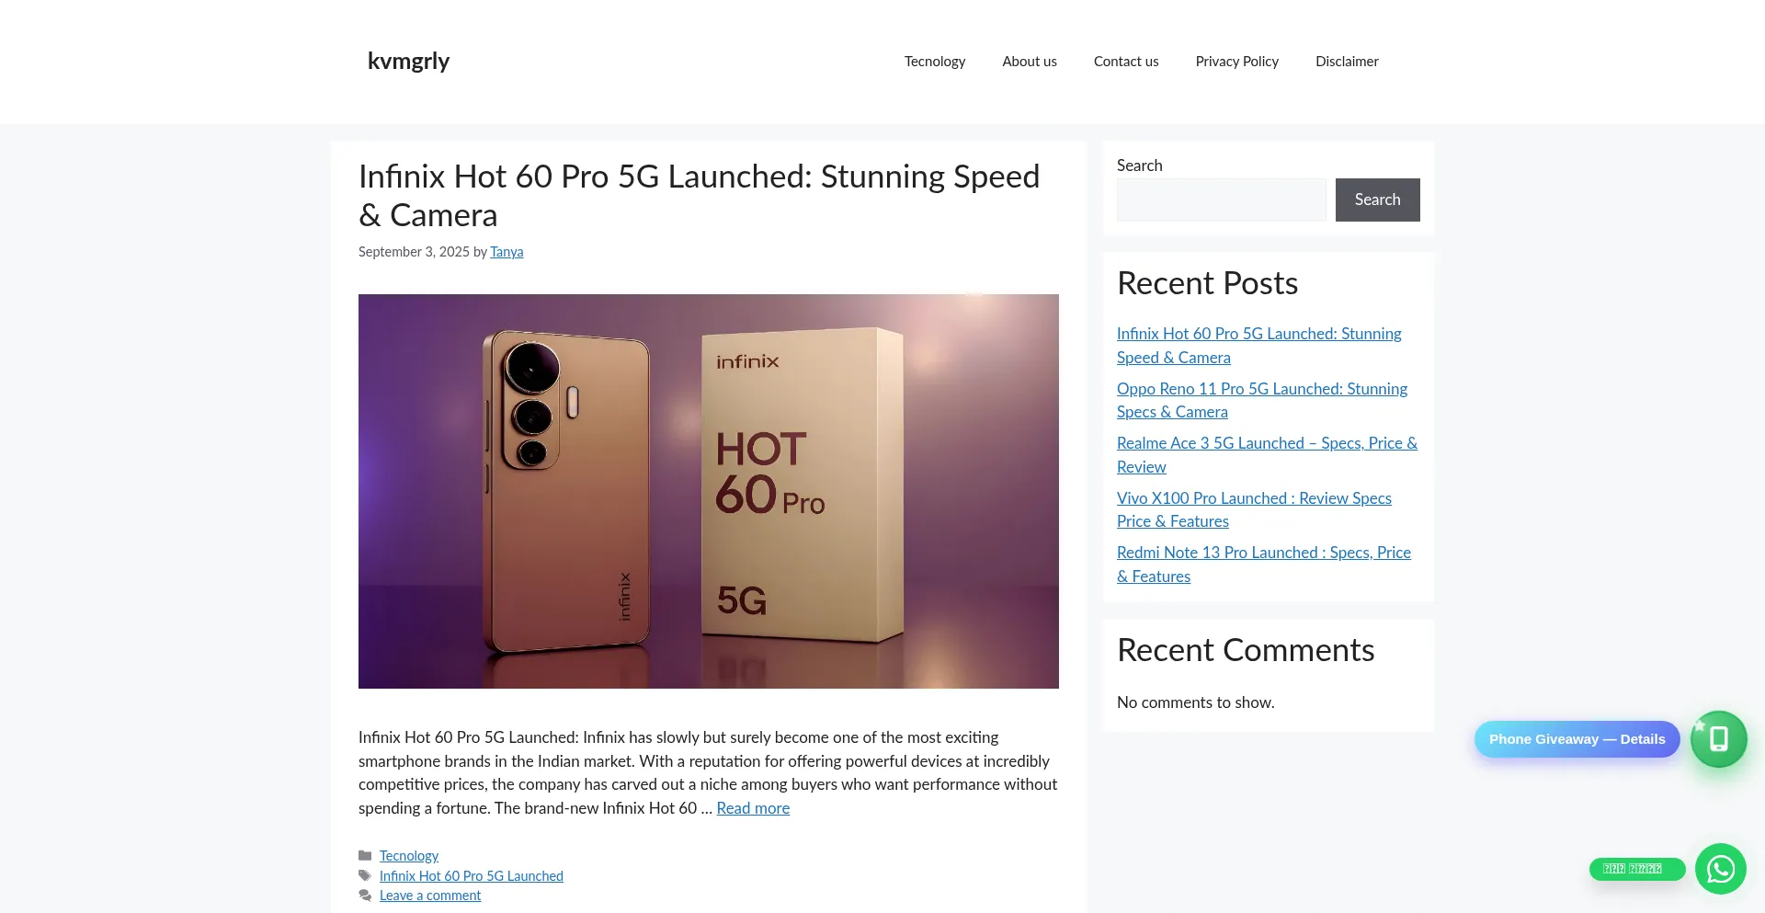Click the category folder icon below the post
The height and width of the screenshot is (913, 1765).
365,856
